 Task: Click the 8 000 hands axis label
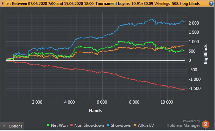[x=134, y=102]
